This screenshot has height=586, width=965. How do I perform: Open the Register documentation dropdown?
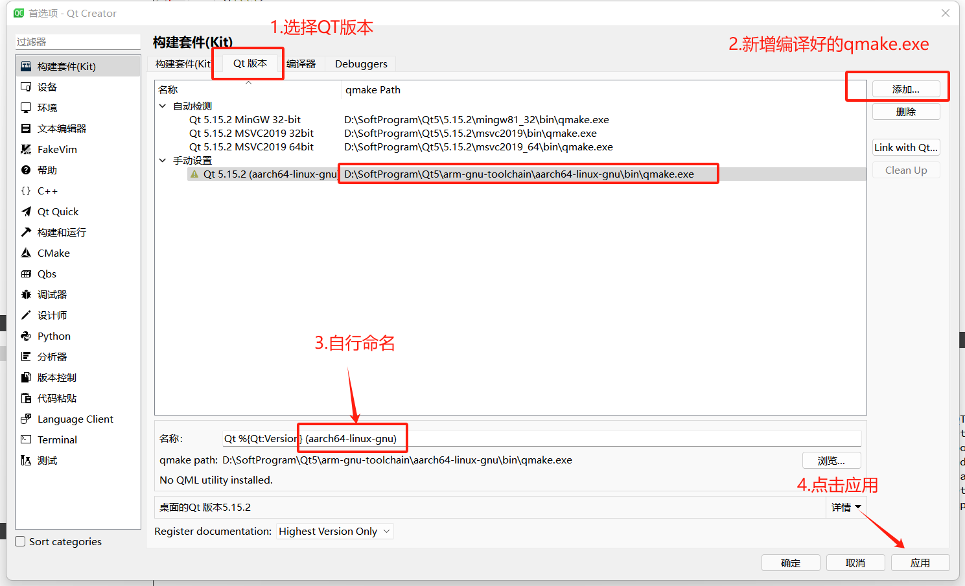335,532
